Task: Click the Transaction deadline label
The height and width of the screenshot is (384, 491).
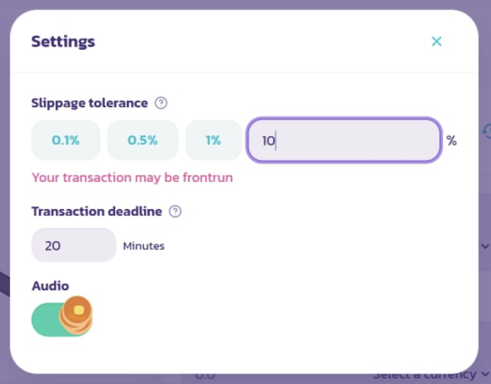Action: tap(97, 211)
